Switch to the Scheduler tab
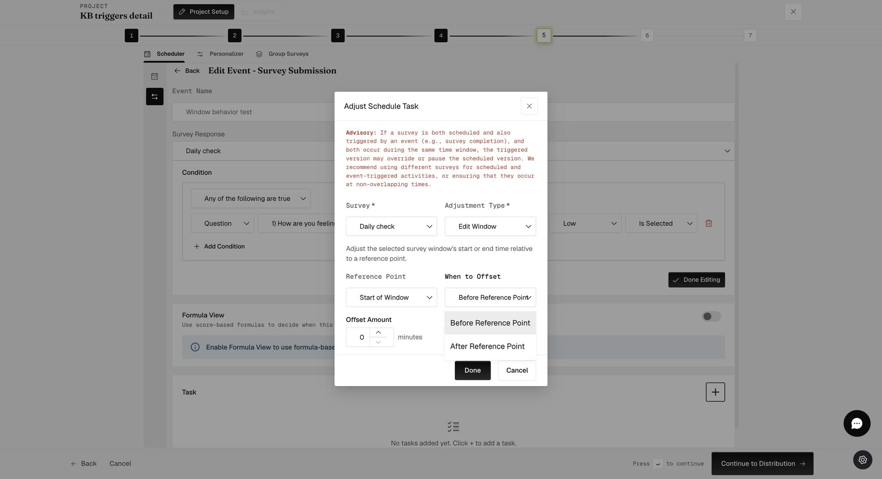Screen dimensions: 882x479 point(164,54)
